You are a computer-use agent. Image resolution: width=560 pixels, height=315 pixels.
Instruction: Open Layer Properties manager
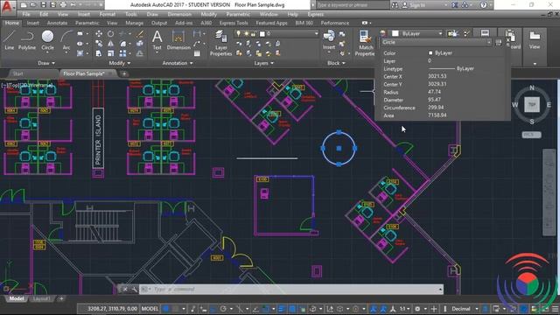tap(221, 43)
